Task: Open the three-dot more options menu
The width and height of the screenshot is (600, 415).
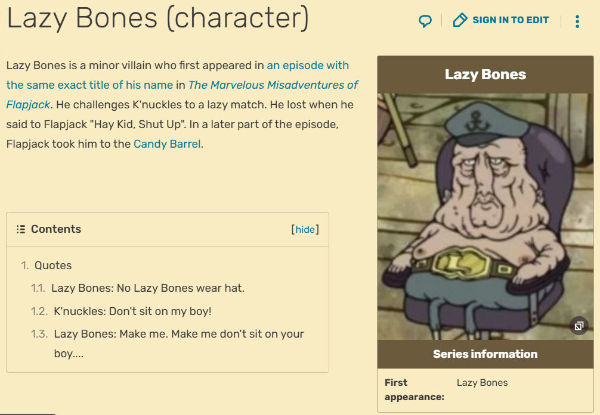Action: click(577, 21)
